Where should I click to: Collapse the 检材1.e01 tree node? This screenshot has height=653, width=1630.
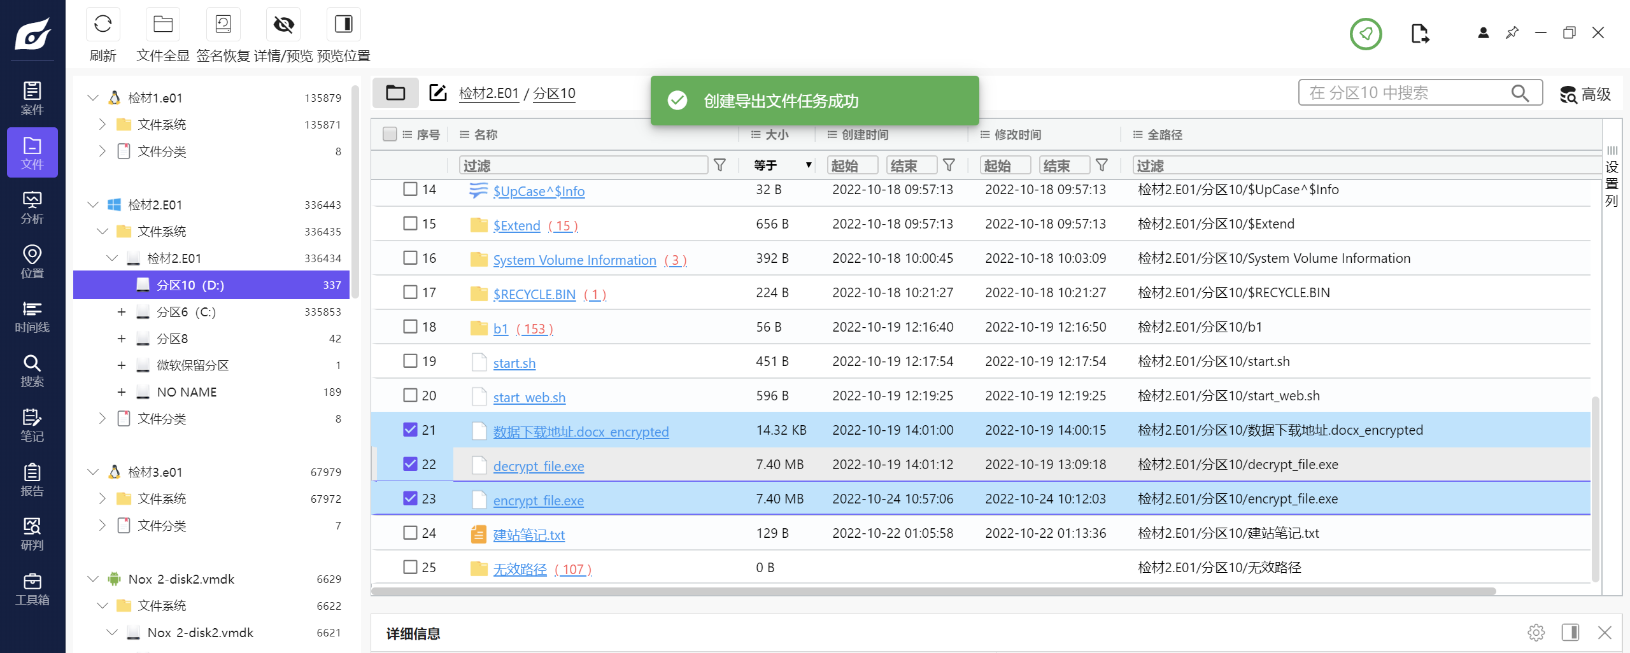click(93, 97)
